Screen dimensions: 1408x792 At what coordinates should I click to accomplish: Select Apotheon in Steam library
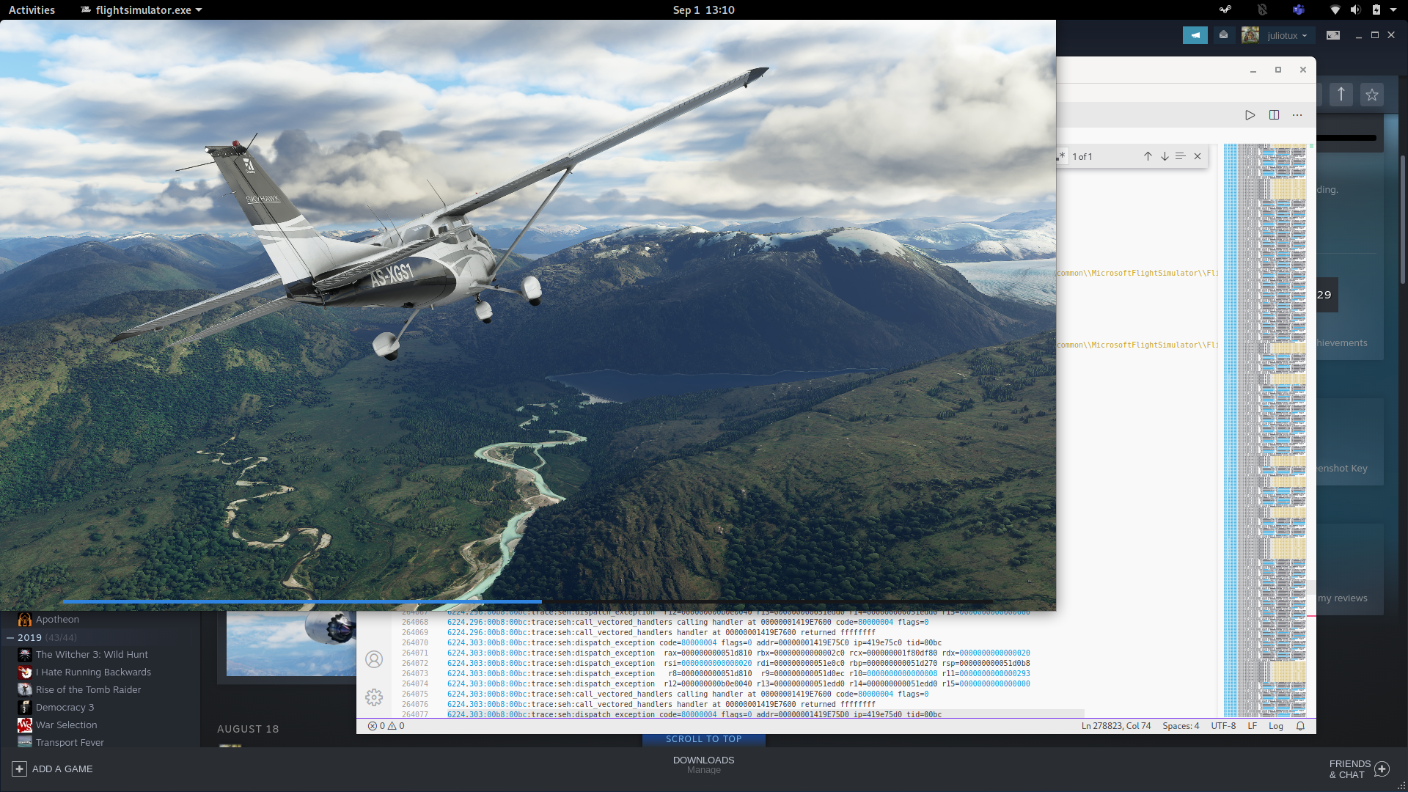pos(57,620)
